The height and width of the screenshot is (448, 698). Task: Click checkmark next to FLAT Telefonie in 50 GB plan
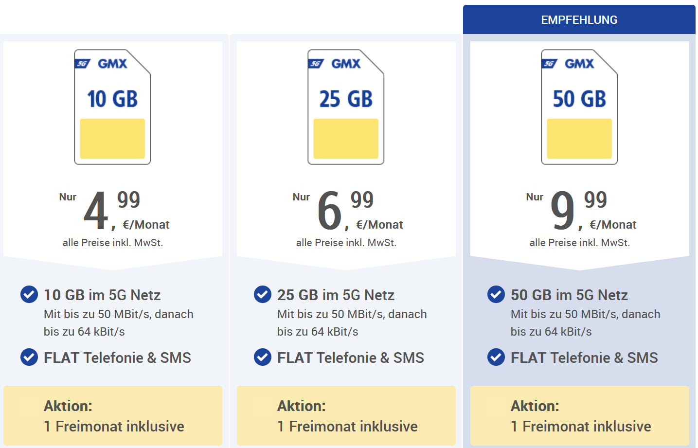pos(496,357)
